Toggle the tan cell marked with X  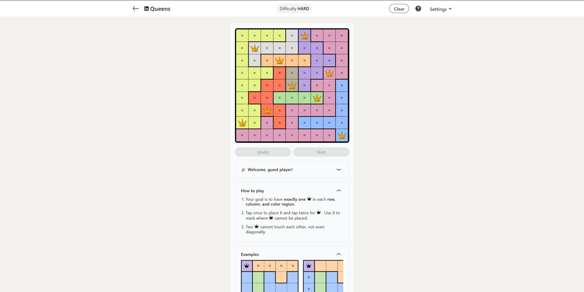tap(292, 73)
